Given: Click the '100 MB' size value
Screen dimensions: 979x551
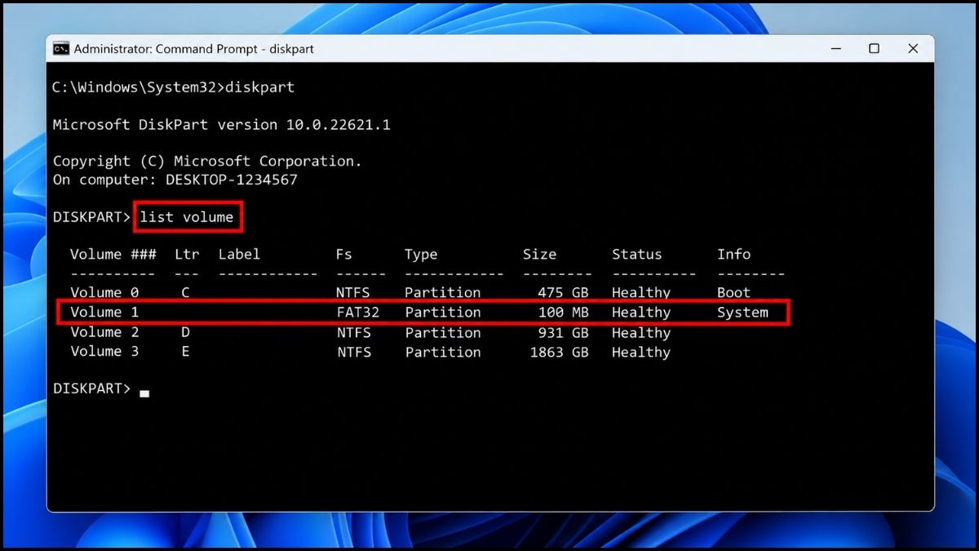Looking at the screenshot, I should tap(563, 312).
